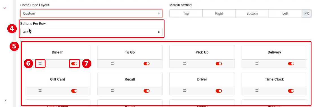Toggle the Dine In button switch
Viewport: 316px width, 107px height.
74,63
